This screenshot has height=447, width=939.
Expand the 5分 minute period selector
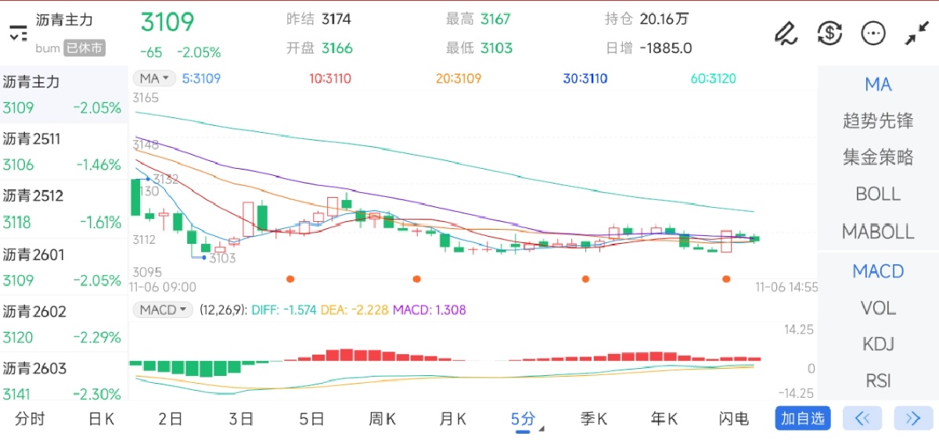(527, 420)
